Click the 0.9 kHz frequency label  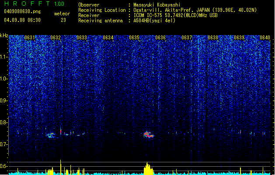[4, 101]
